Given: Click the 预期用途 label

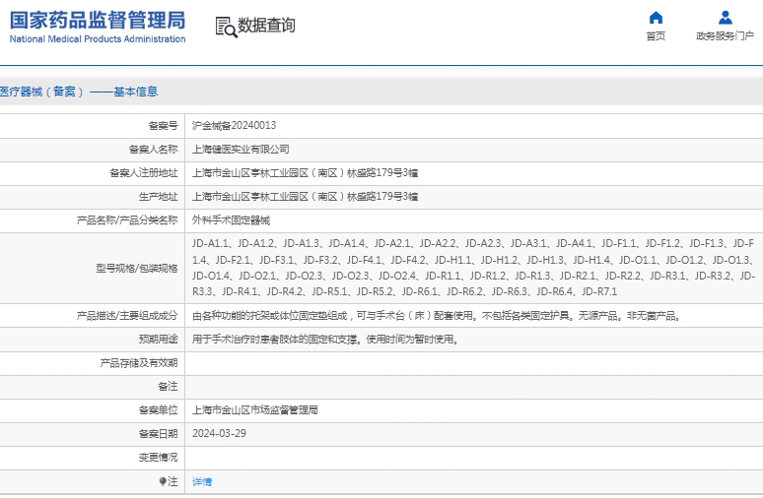Looking at the screenshot, I should point(158,340).
